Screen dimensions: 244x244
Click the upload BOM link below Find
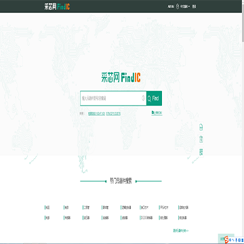[x=157, y=113]
